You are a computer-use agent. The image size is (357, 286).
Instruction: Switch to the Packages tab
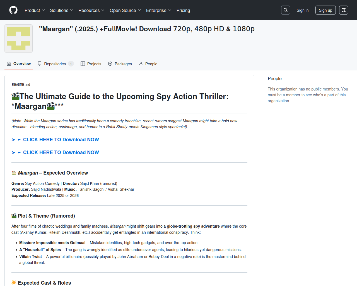[x=120, y=64]
